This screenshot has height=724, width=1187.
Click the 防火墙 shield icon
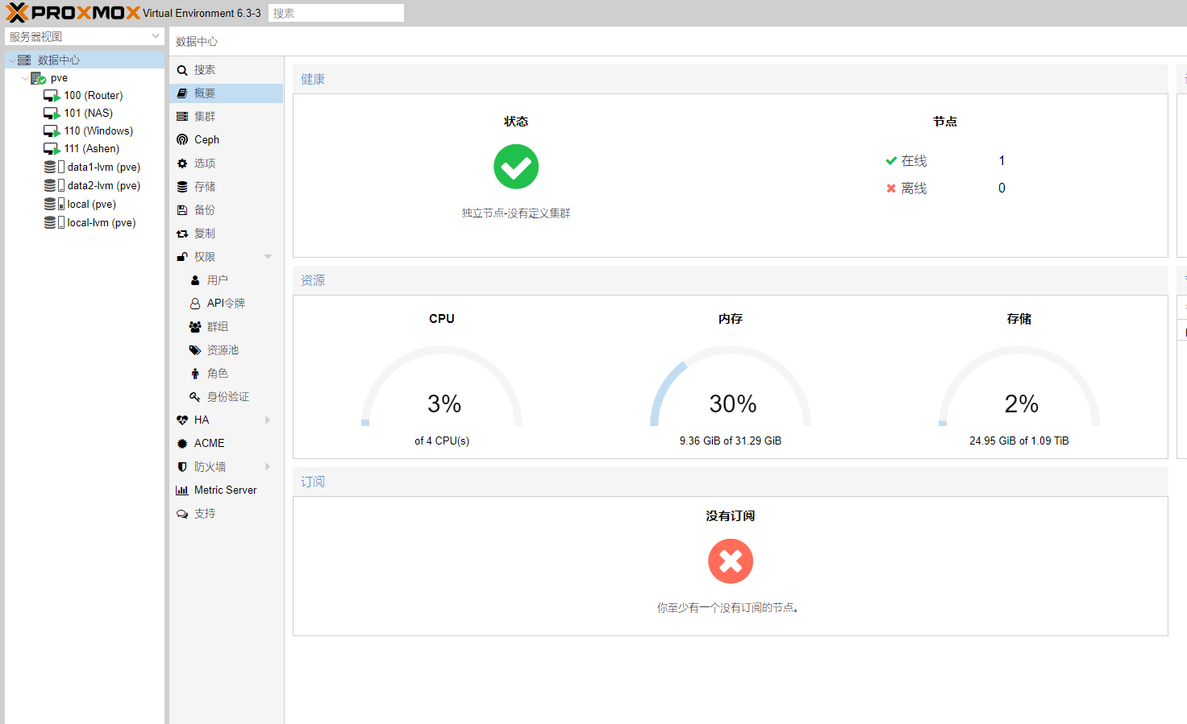tap(182, 467)
